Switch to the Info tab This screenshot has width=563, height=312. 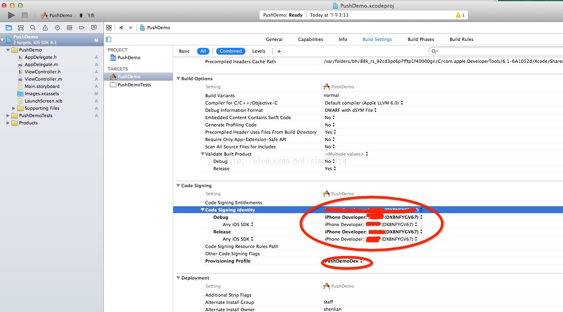[x=343, y=39]
